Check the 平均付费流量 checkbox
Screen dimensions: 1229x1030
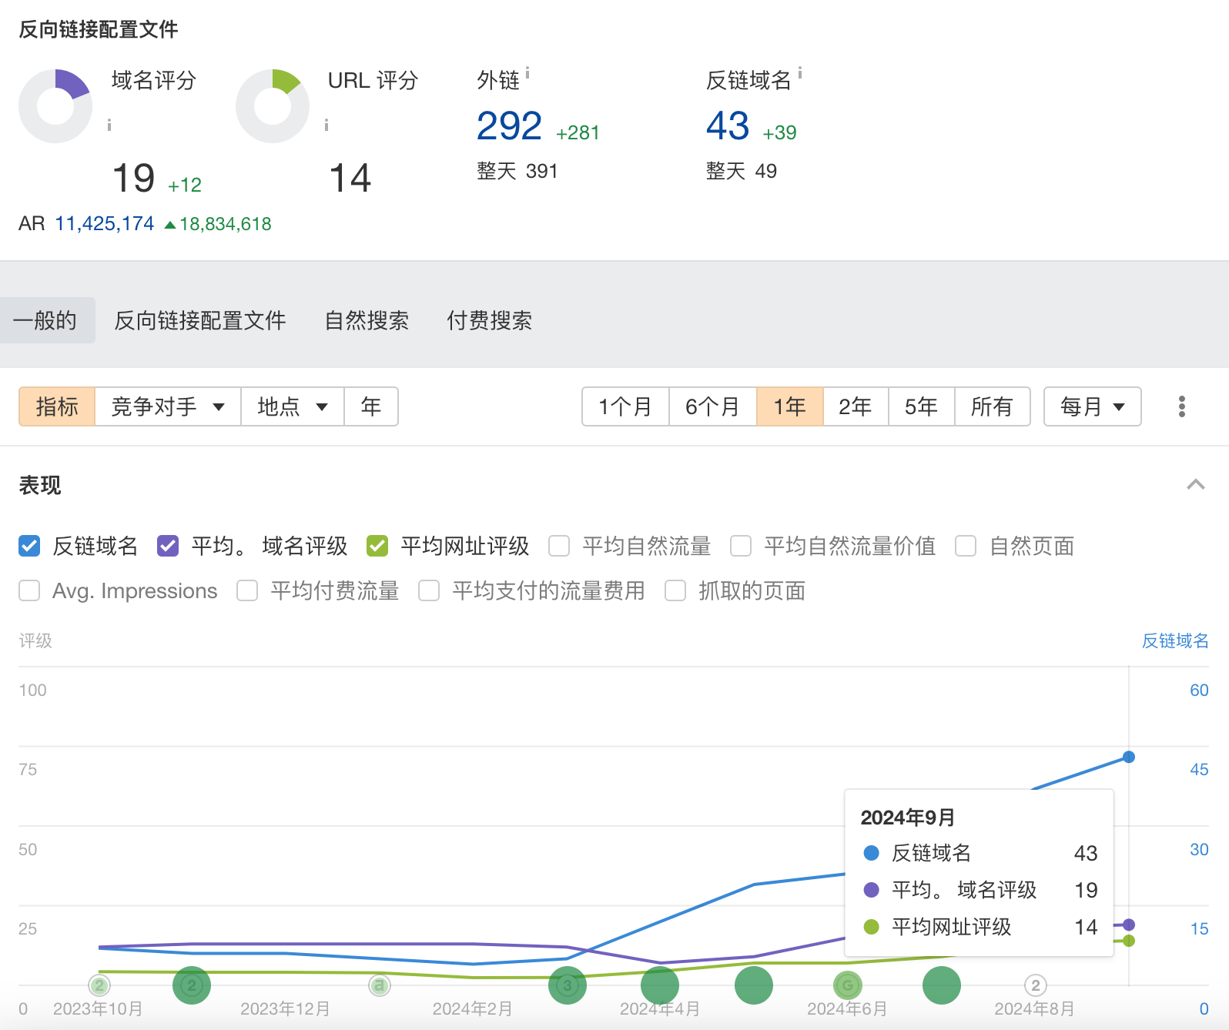(247, 590)
